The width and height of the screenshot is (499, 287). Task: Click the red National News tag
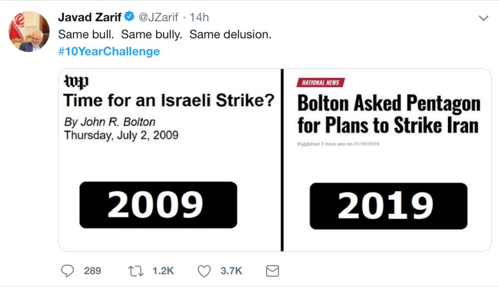coord(321,82)
